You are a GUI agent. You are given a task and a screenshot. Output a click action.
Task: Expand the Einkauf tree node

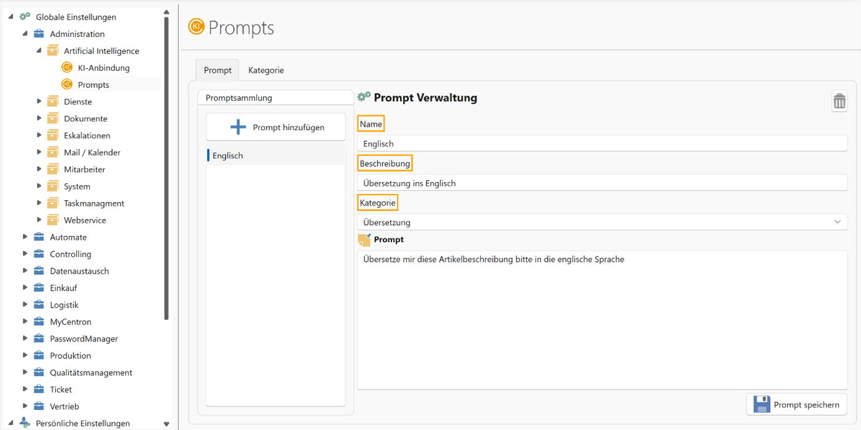pyautogui.click(x=25, y=288)
